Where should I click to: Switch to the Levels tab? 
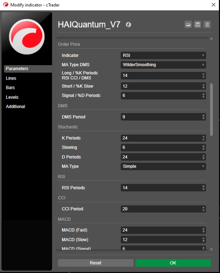pos(12,97)
